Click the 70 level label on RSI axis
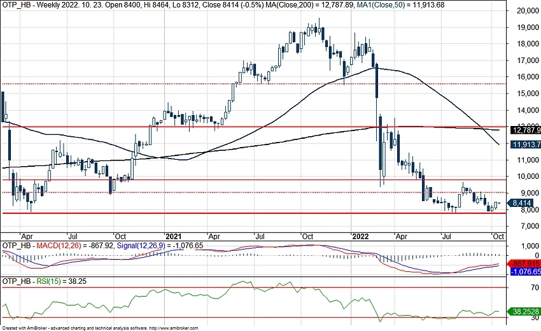Viewport: 541px width, 331px height. [x=535, y=288]
